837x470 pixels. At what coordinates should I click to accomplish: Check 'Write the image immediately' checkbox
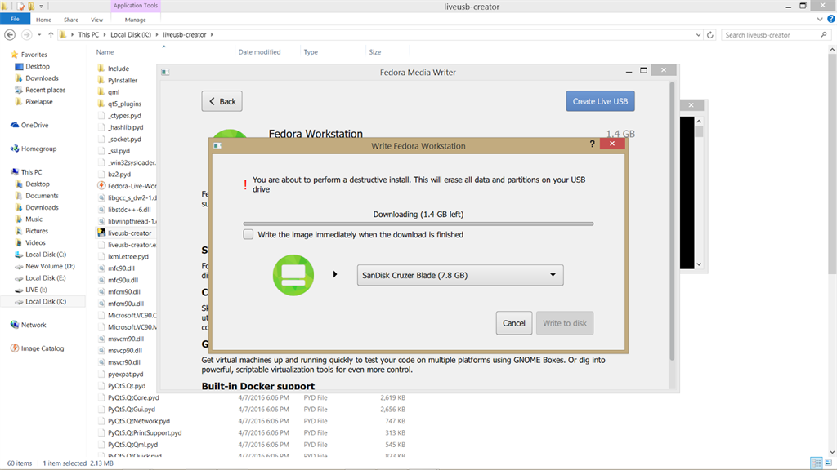click(x=248, y=234)
